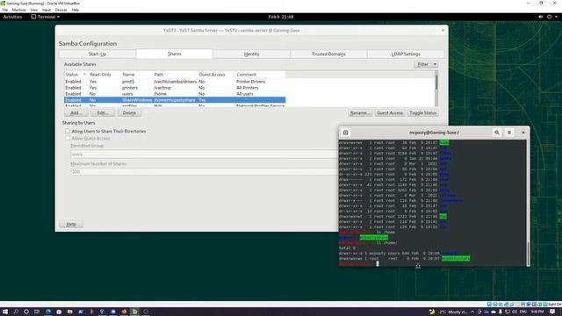Image resolution: width=562 pixels, height=316 pixels.
Task: Open the Terminal app menu dropdown
Action: [45, 17]
